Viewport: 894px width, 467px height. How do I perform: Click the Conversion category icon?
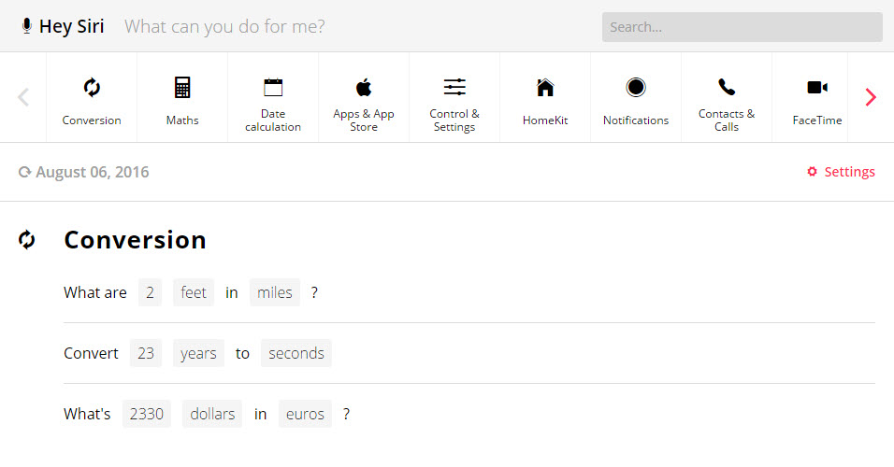(92, 88)
